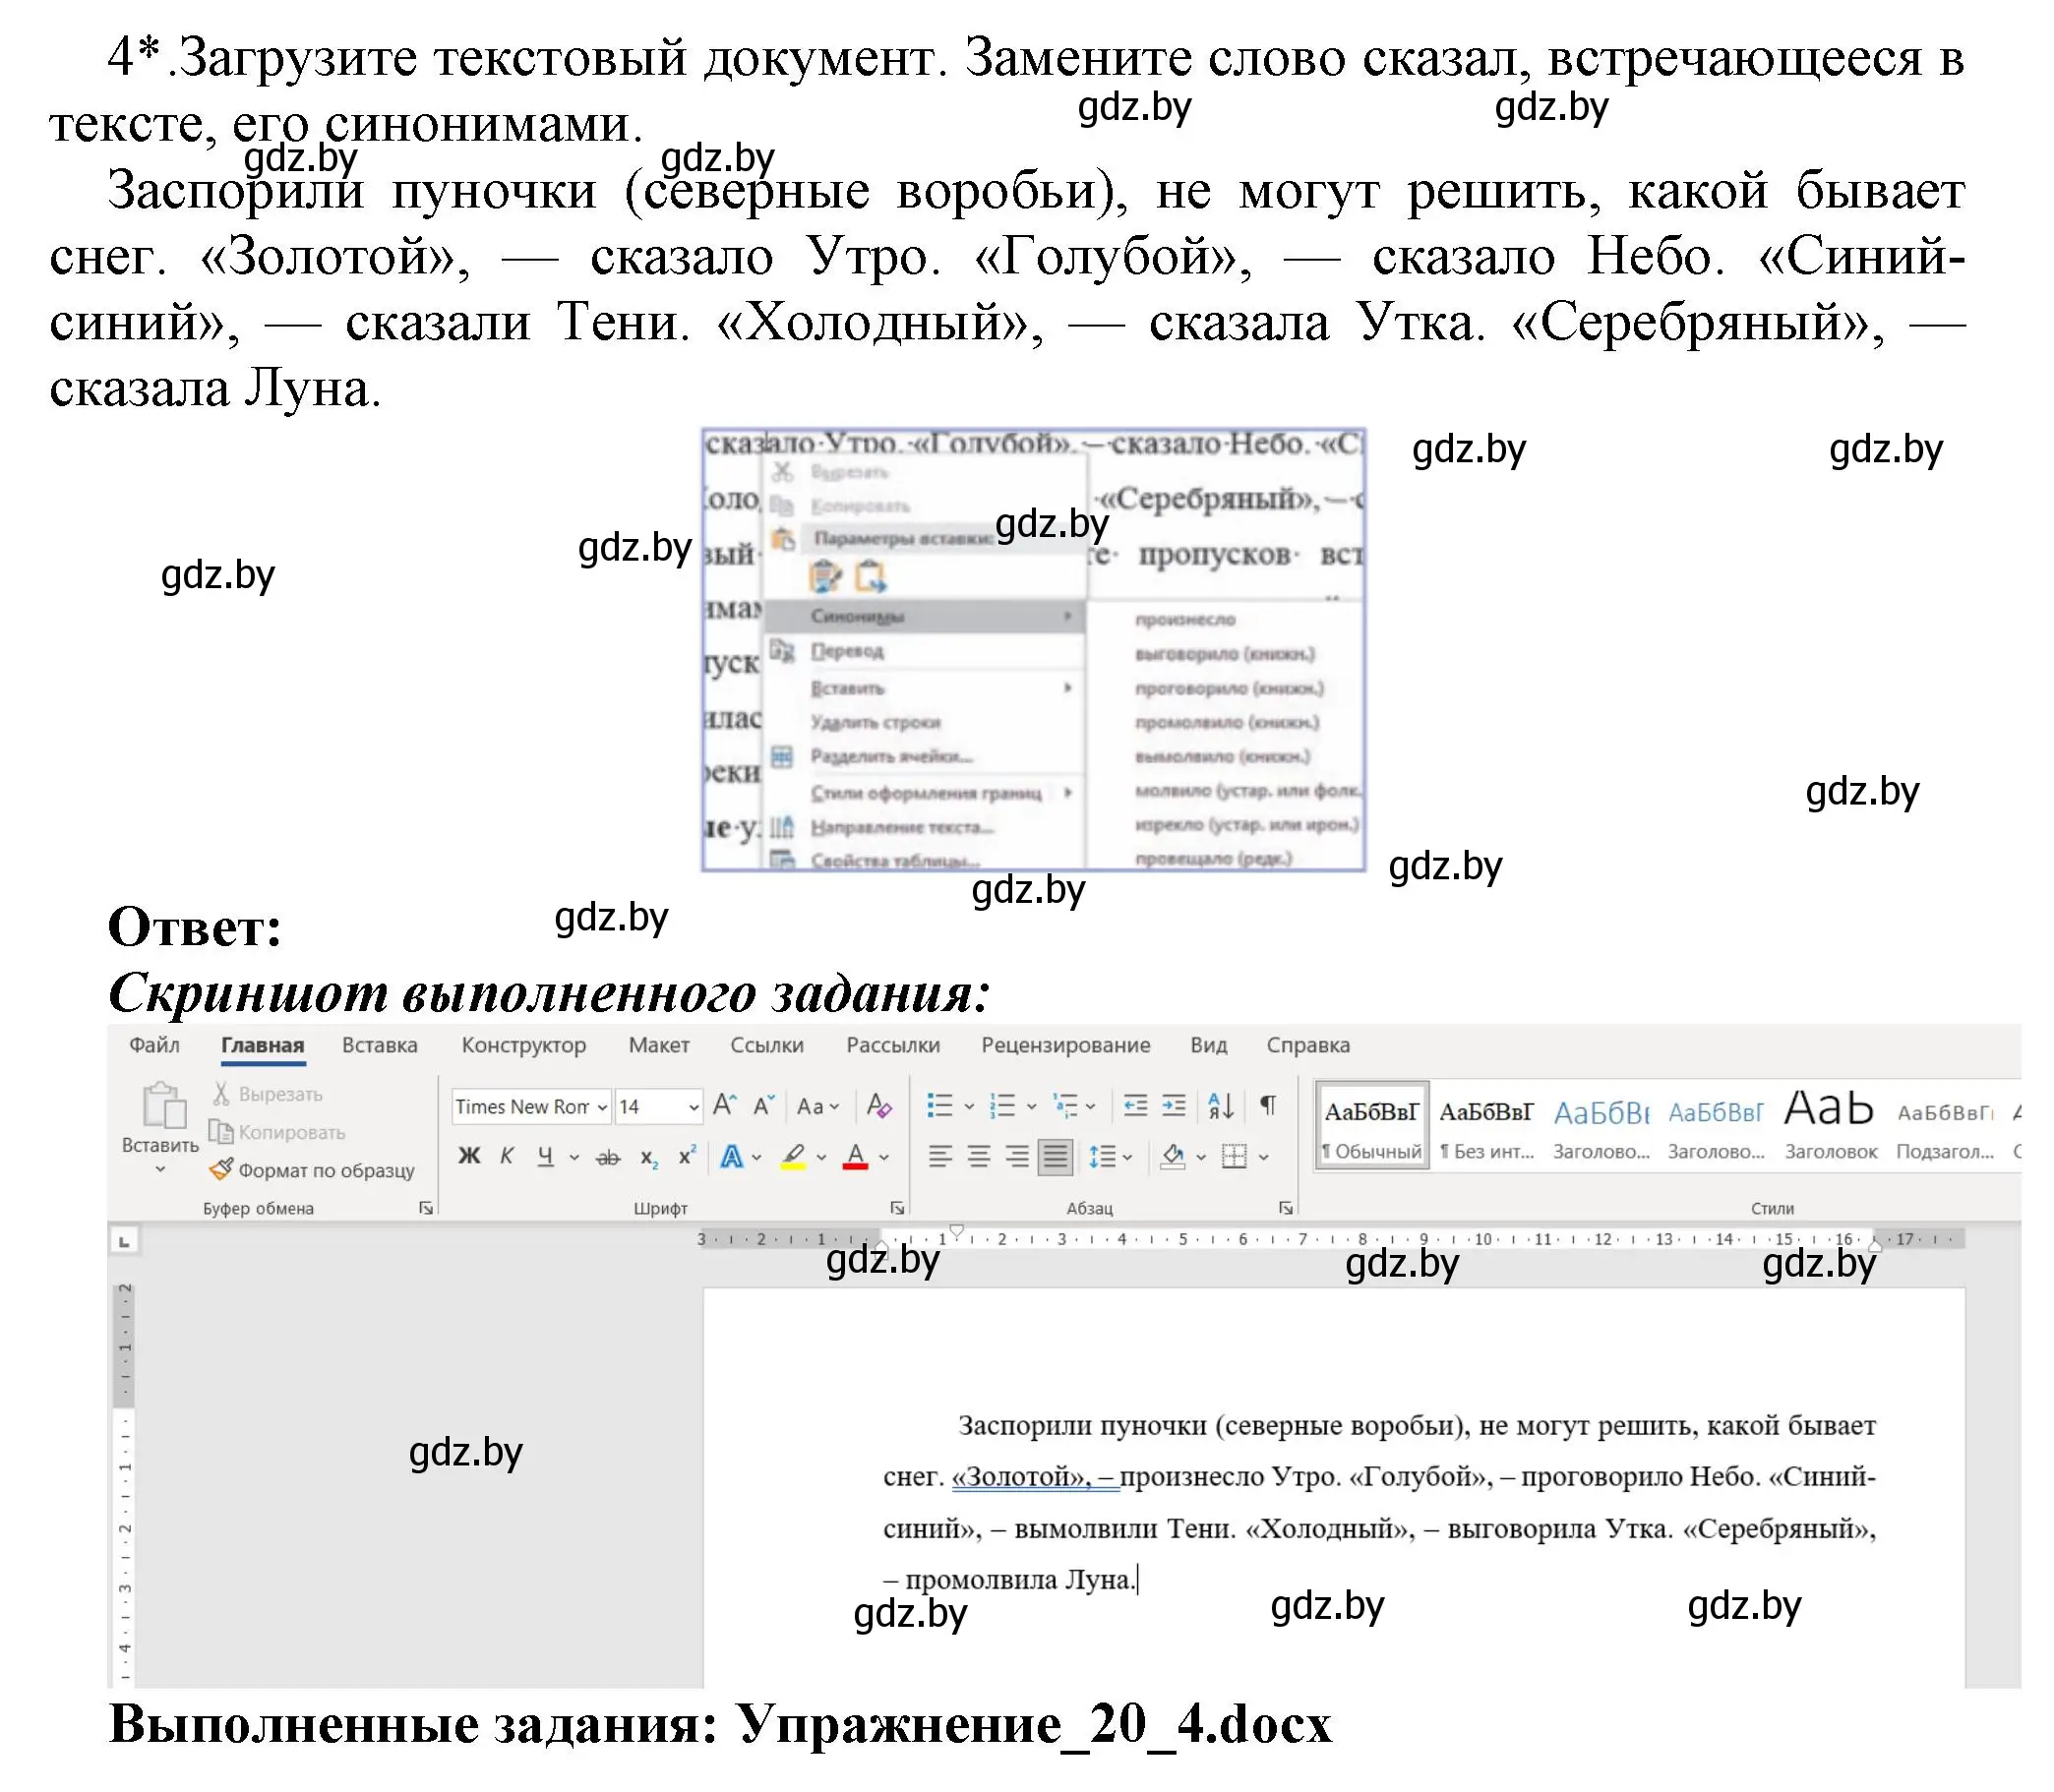This screenshot has width=2054, height=1792.
Task: Open bullets list dropdown arrow
Action: point(969,1106)
